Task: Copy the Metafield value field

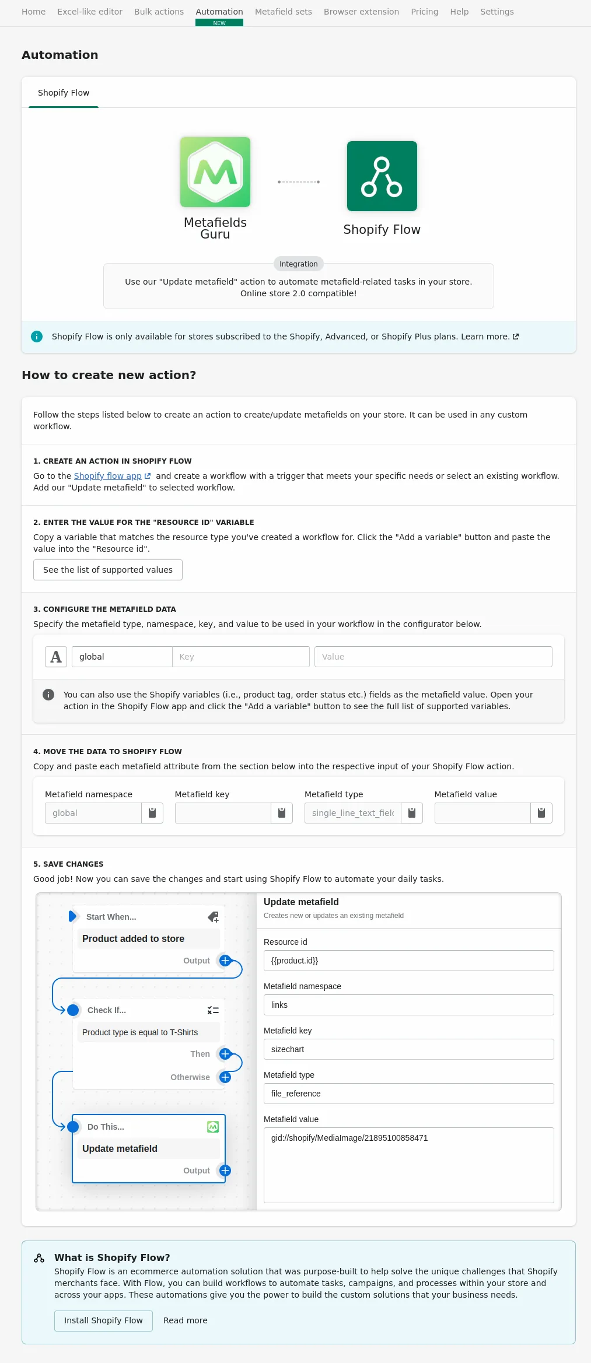Action: point(541,813)
